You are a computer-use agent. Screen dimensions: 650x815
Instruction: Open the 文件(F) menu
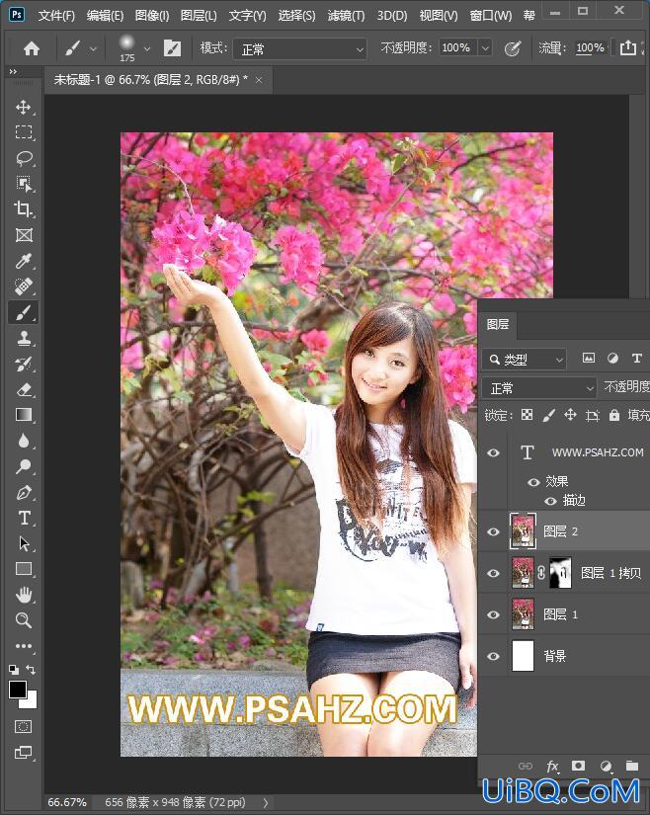(56, 16)
